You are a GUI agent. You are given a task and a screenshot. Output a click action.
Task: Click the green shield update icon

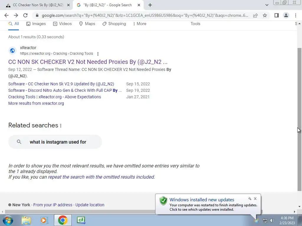[x=163, y=201]
